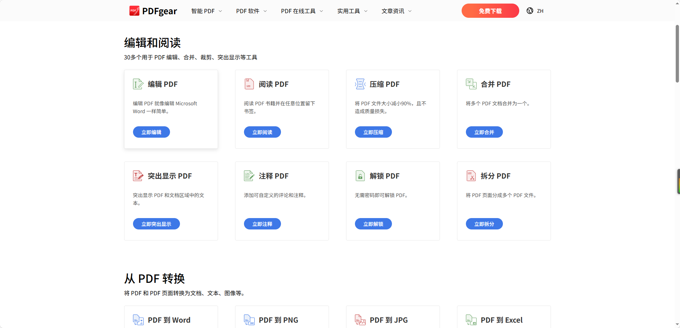Expand the PDF 在线工具 dropdown menu
This screenshot has width=680, height=328.
coord(302,11)
